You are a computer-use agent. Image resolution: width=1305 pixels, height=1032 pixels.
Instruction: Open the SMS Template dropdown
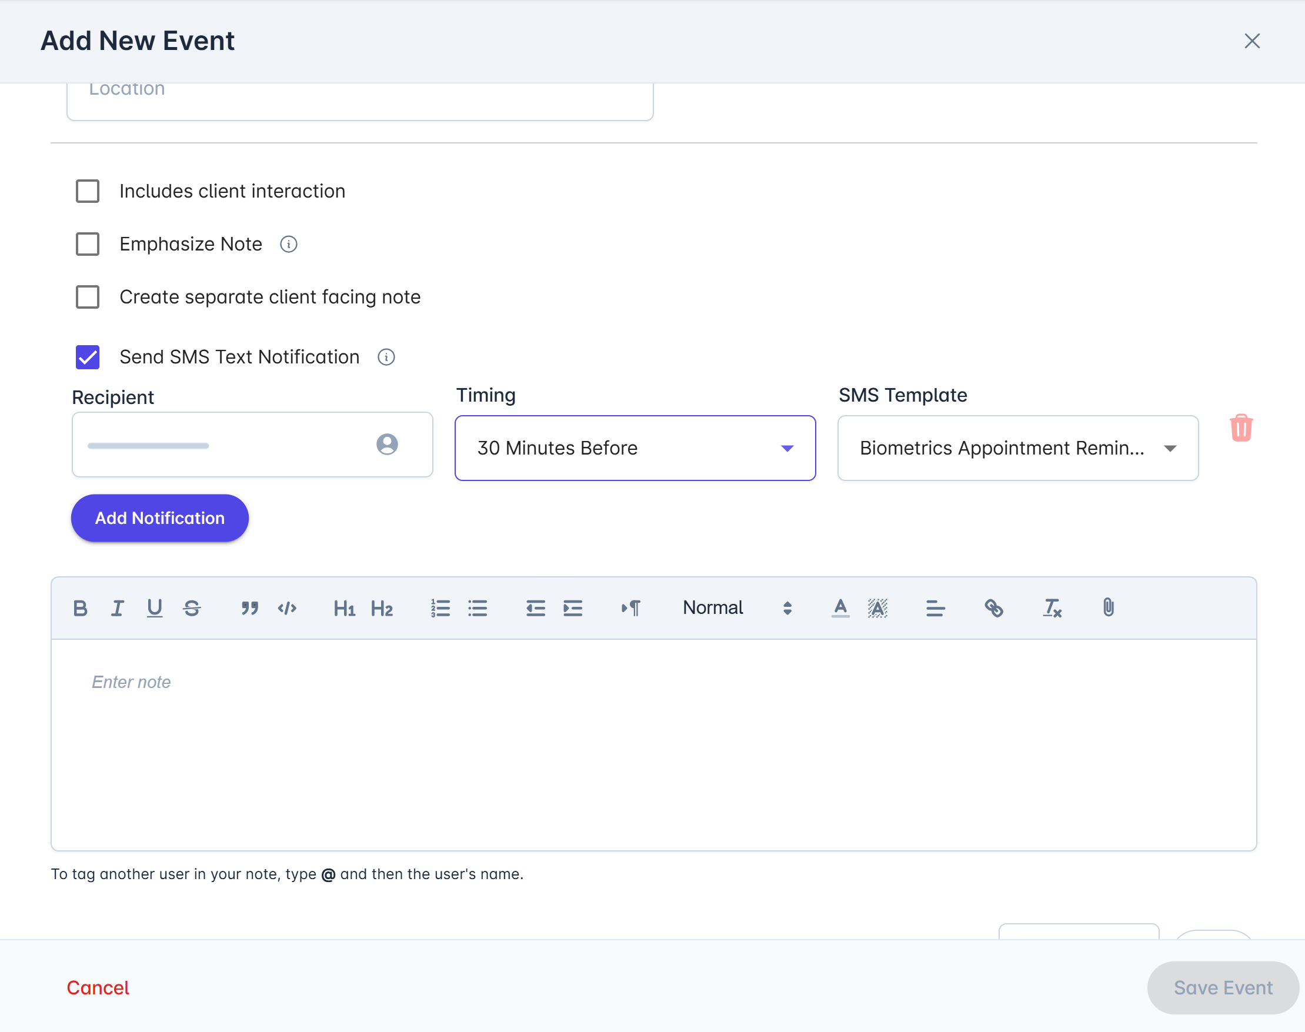tap(1017, 447)
